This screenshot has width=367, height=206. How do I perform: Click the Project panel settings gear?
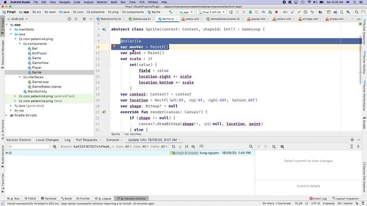point(84,19)
